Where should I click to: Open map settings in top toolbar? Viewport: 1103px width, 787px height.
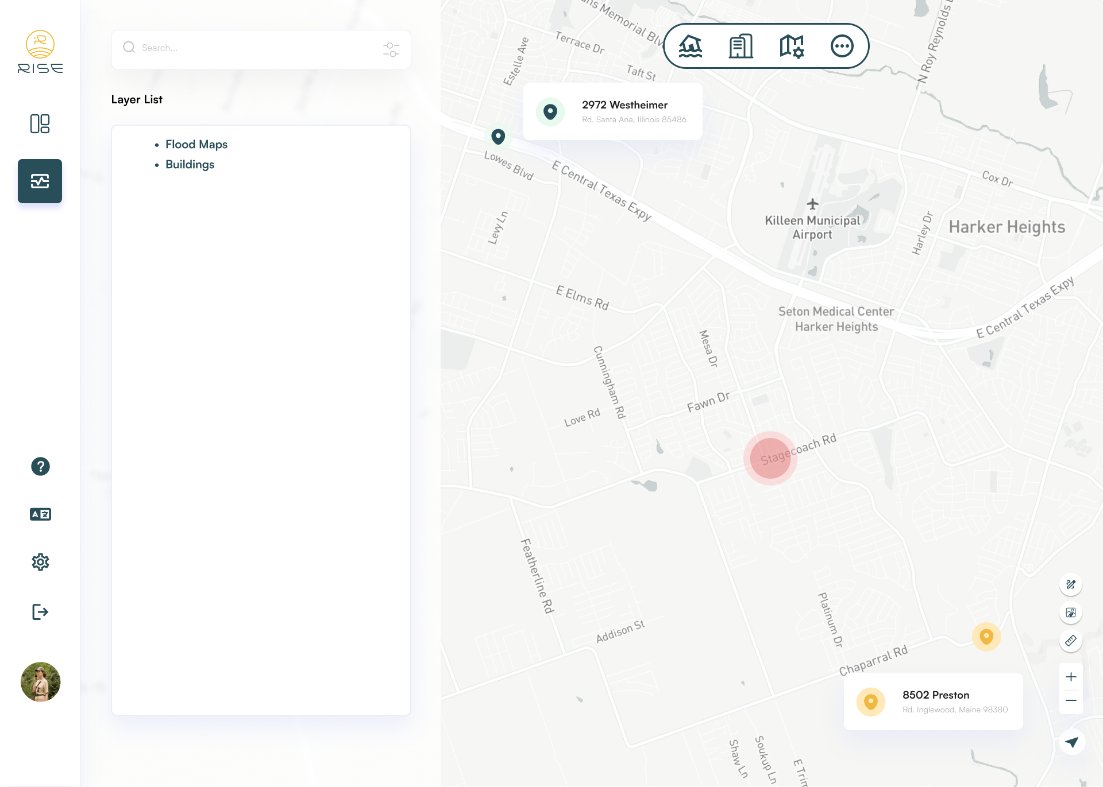[x=791, y=46]
